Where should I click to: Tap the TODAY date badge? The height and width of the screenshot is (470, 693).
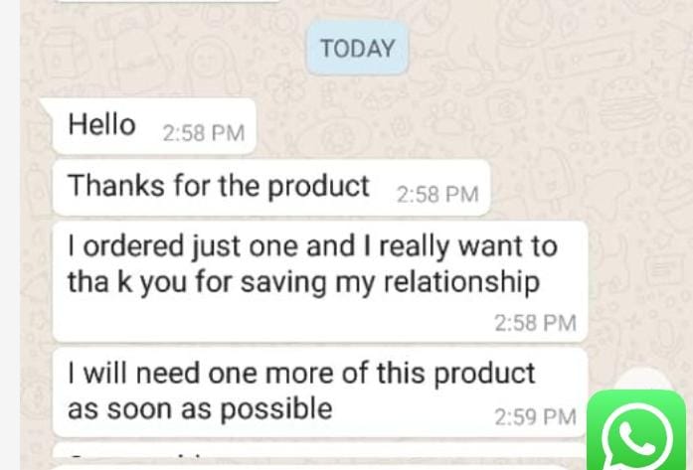(x=357, y=48)
